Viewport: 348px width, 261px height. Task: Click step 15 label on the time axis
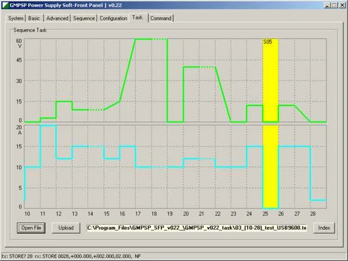pos(106,213)
